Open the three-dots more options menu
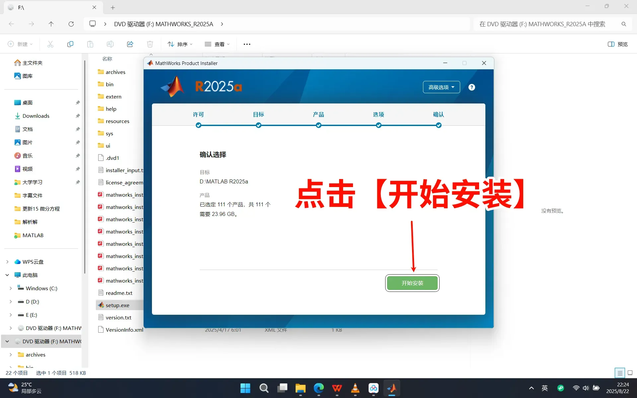 click(247, 44)
